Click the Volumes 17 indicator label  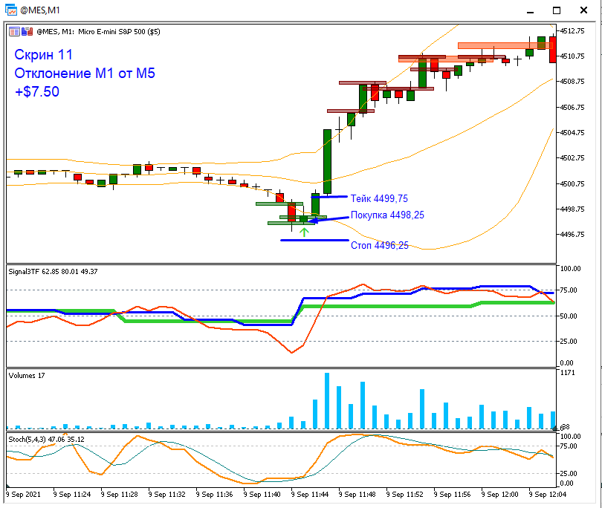click(x=27, y=376)
